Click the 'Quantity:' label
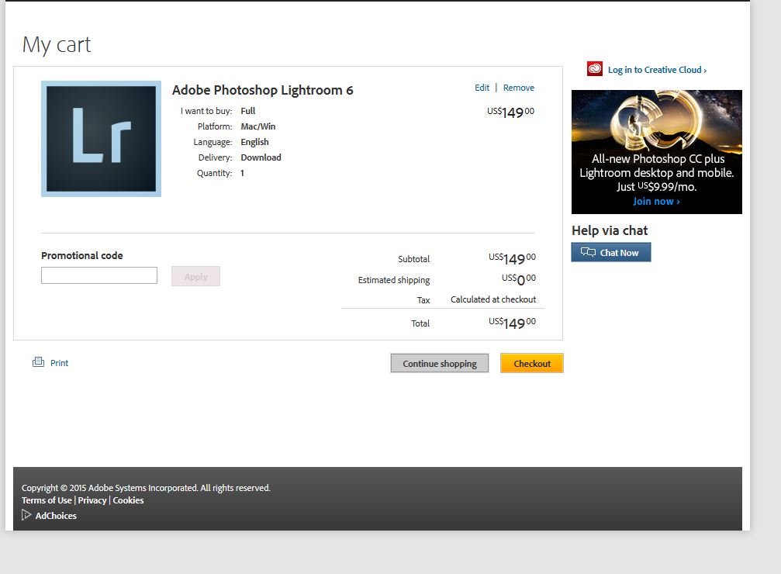The image size is (781, 574). [x=214, y=174]
